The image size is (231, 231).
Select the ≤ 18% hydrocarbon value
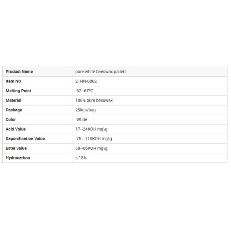81,158
